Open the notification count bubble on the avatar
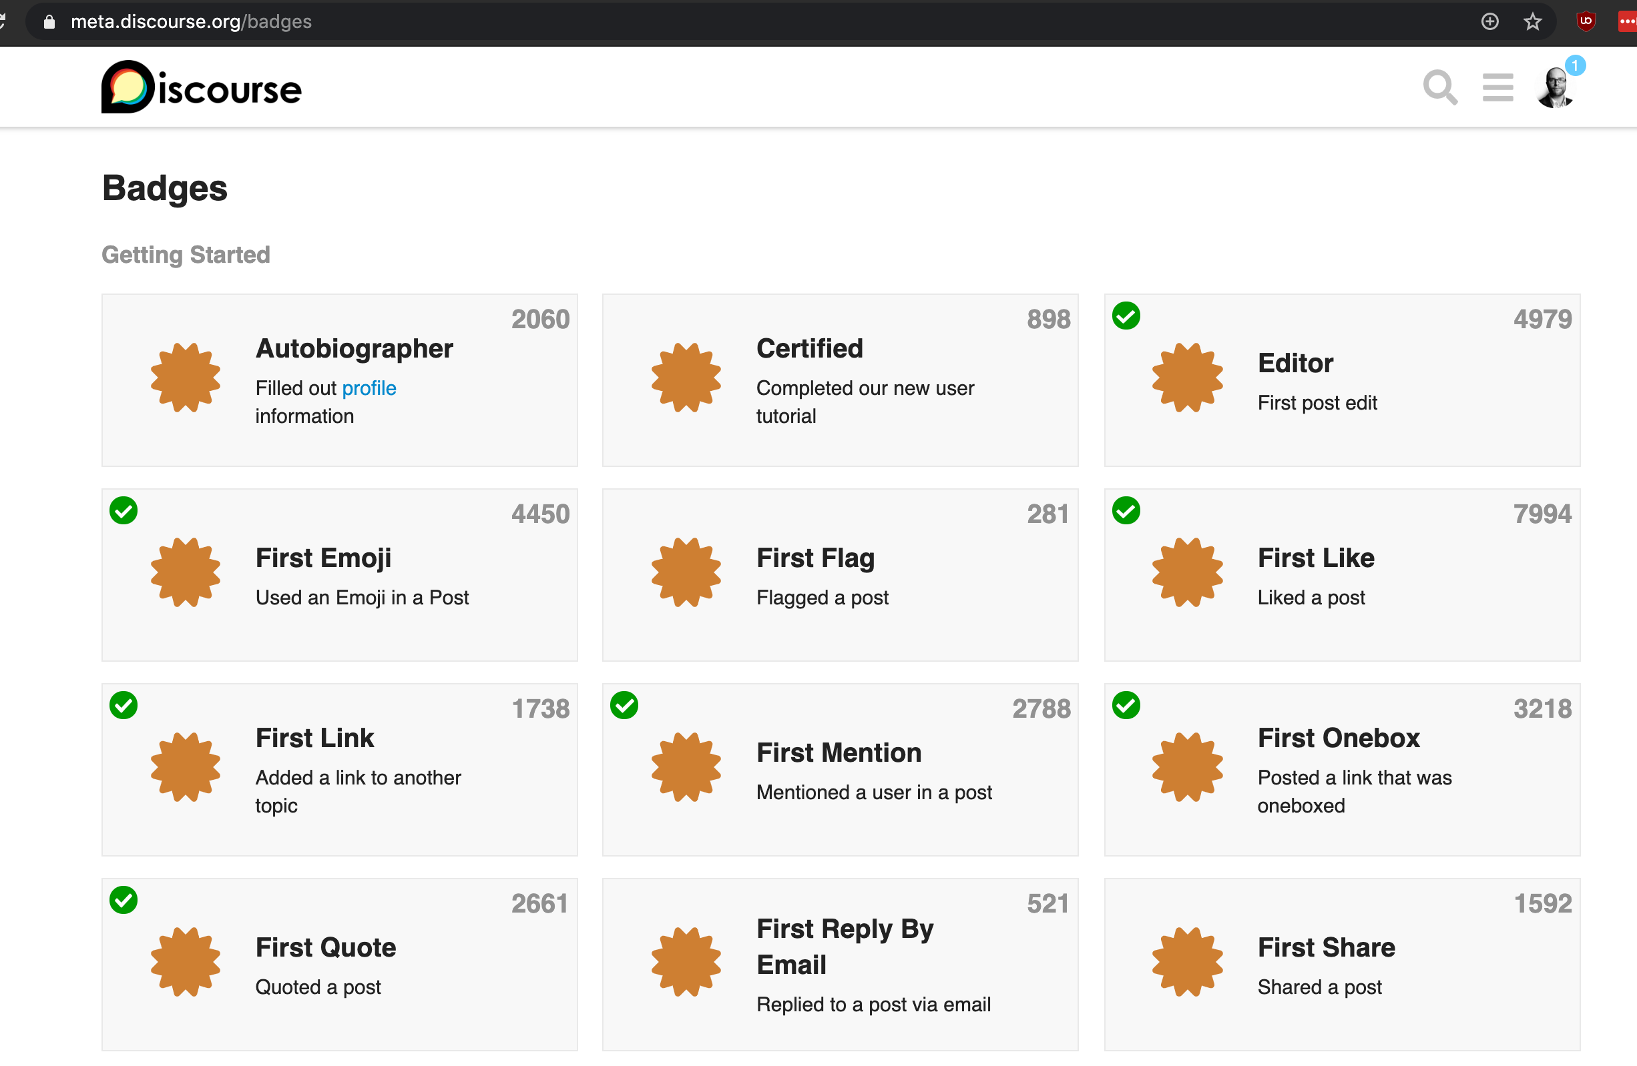Screen dimensions: 1637x1066 coord(1576,65)
